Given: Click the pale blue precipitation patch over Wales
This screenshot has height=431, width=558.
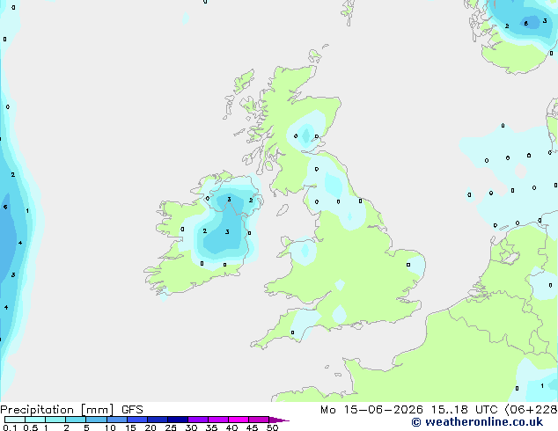Looking at the screenshot, I should (x=305, y=251).
